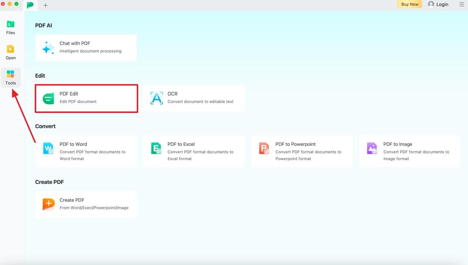Select the PDF to Word title text
The width and height of the screenshot is (468, 265).
point(73,144)
